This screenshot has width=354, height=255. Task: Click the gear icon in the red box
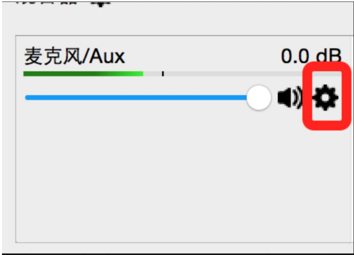325,98
